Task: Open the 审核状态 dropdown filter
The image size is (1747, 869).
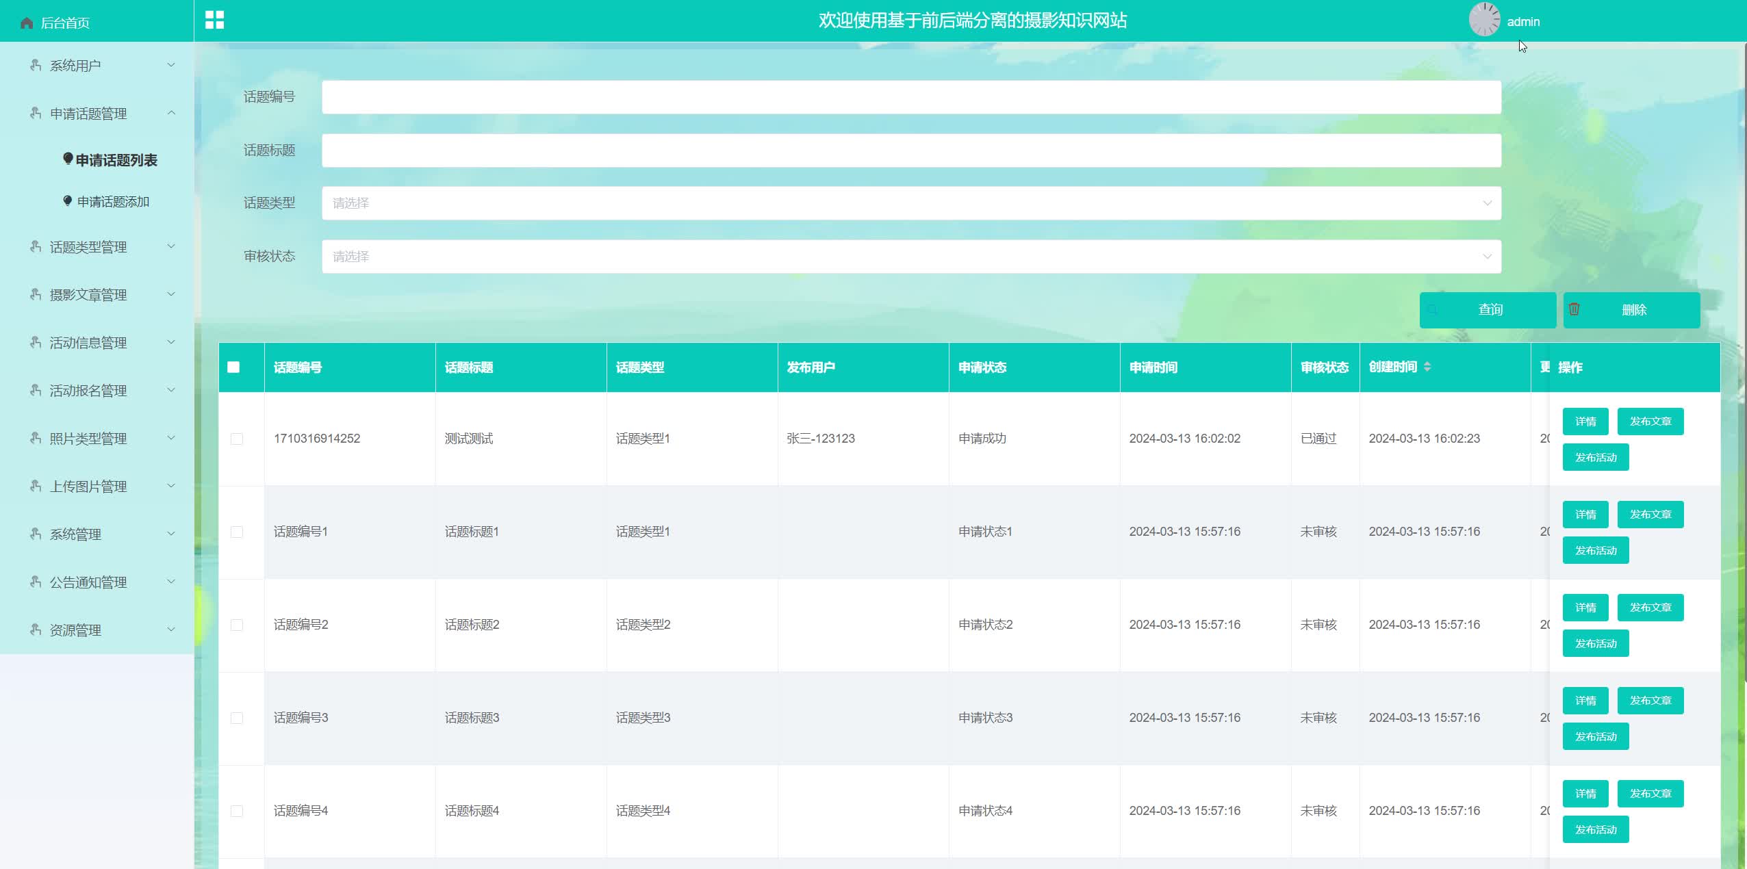Action: (911, 257)
